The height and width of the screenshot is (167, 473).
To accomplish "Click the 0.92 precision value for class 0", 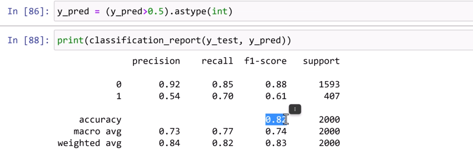I will (169, 85).
